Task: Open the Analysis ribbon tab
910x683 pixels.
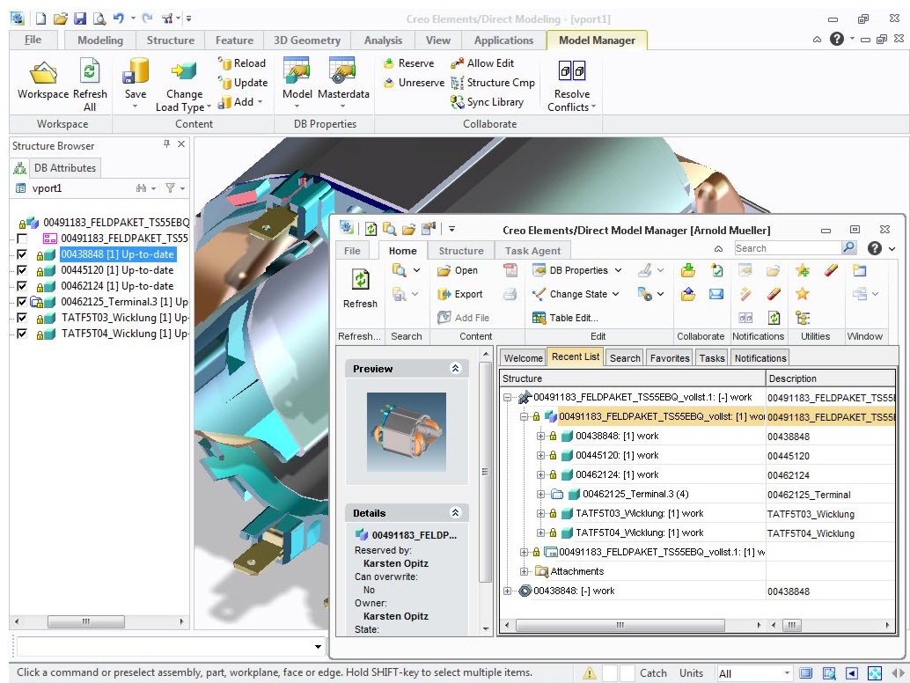Action: (383, 40)
